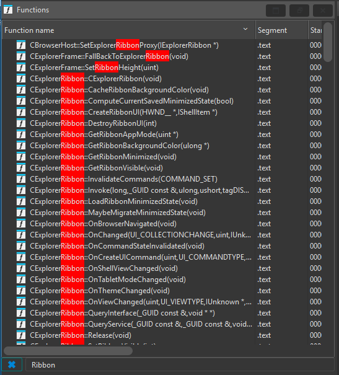Select CExplorerRibbon::InvalidateCommands(COMMAND_SET) entry
Image resolution: width=339 pixels, height=375 pixels.
tap(123, 179)
